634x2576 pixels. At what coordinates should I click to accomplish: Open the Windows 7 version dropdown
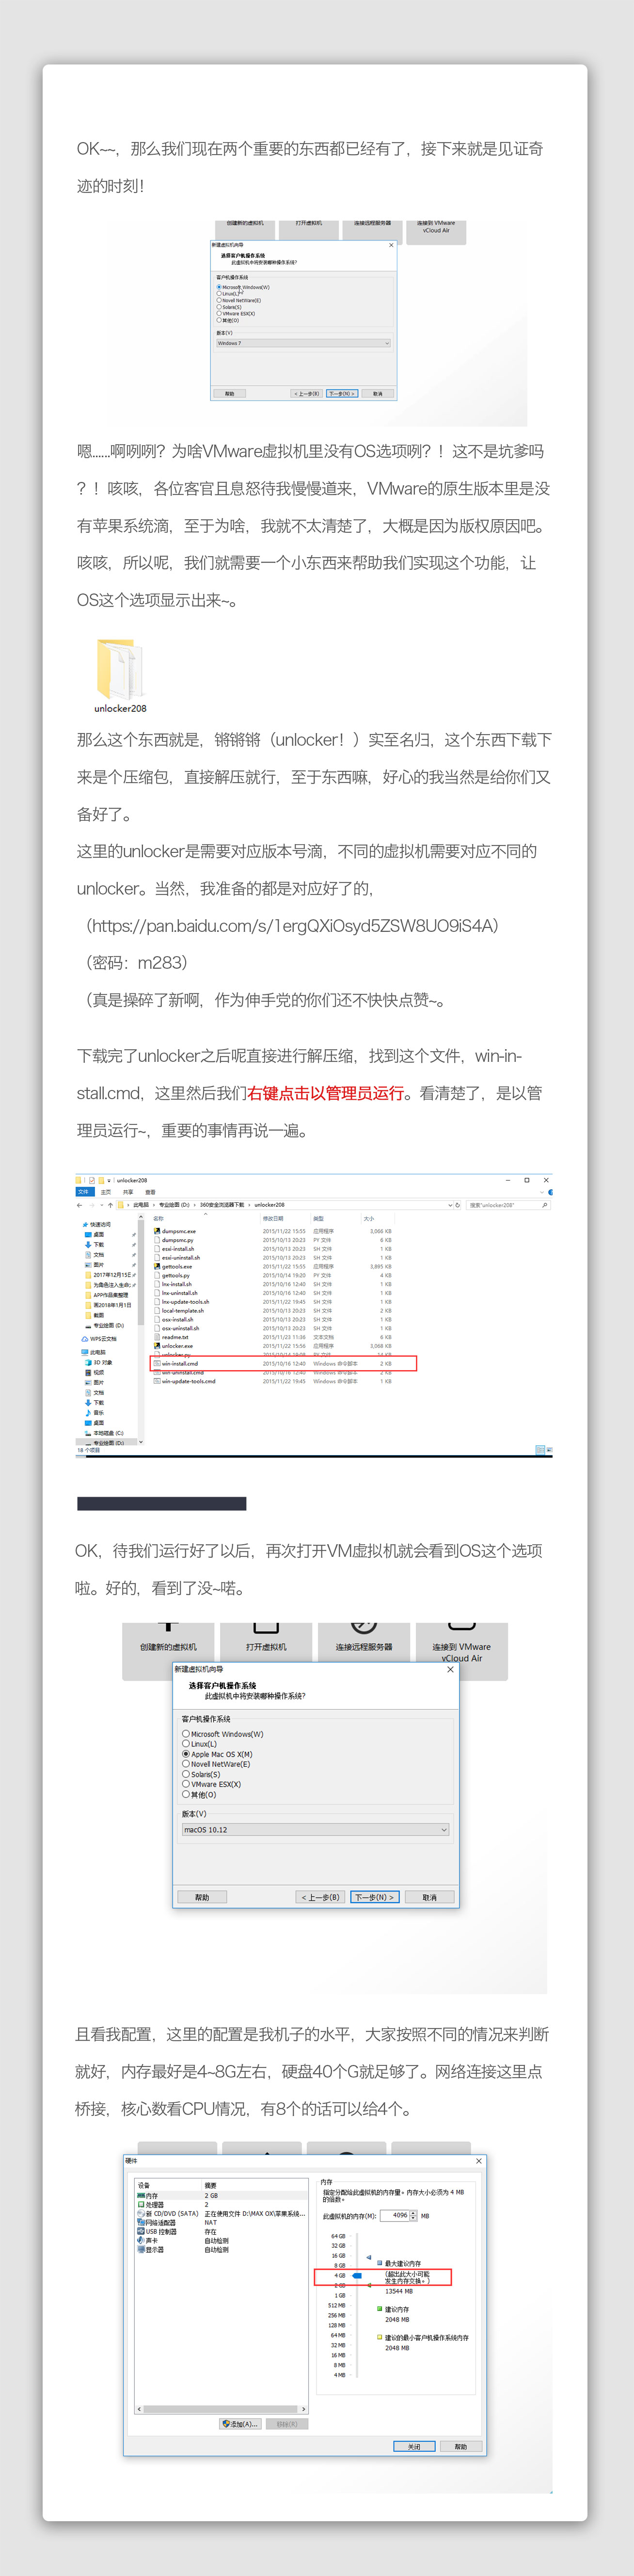pyautogui.click(x=303, y=343)
